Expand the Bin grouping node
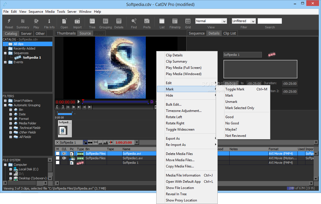The width and height of the screenshot is (321, 204). click(10, 110)
